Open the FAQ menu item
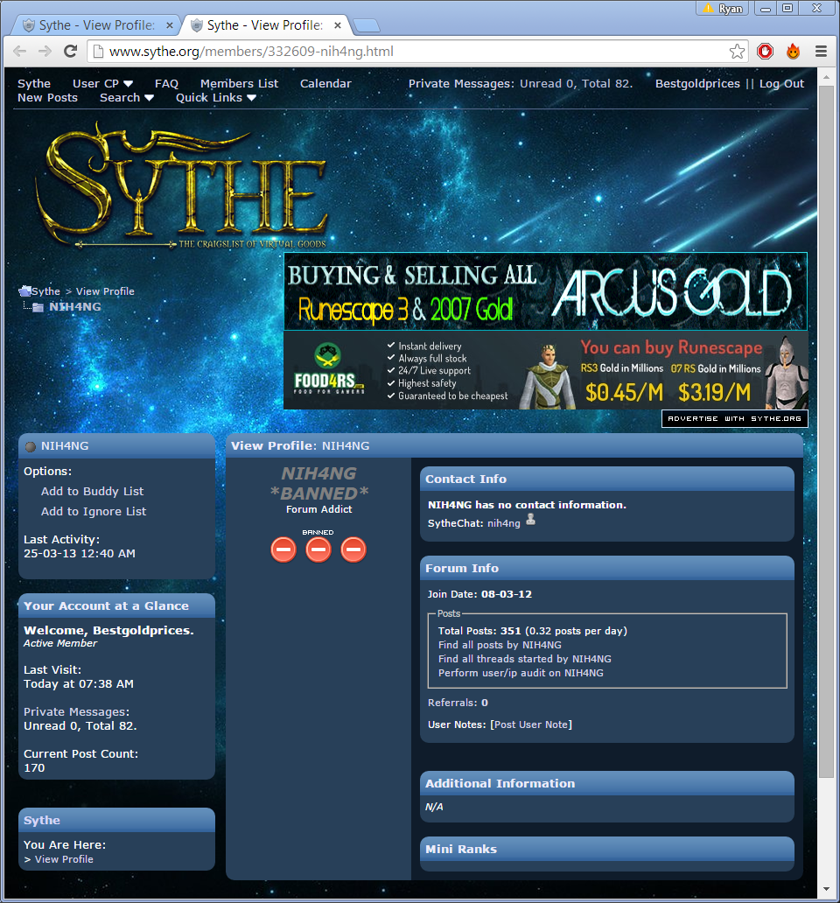This screenshot has height=903, width=840. pyautogui.click(x=166, y=83)
